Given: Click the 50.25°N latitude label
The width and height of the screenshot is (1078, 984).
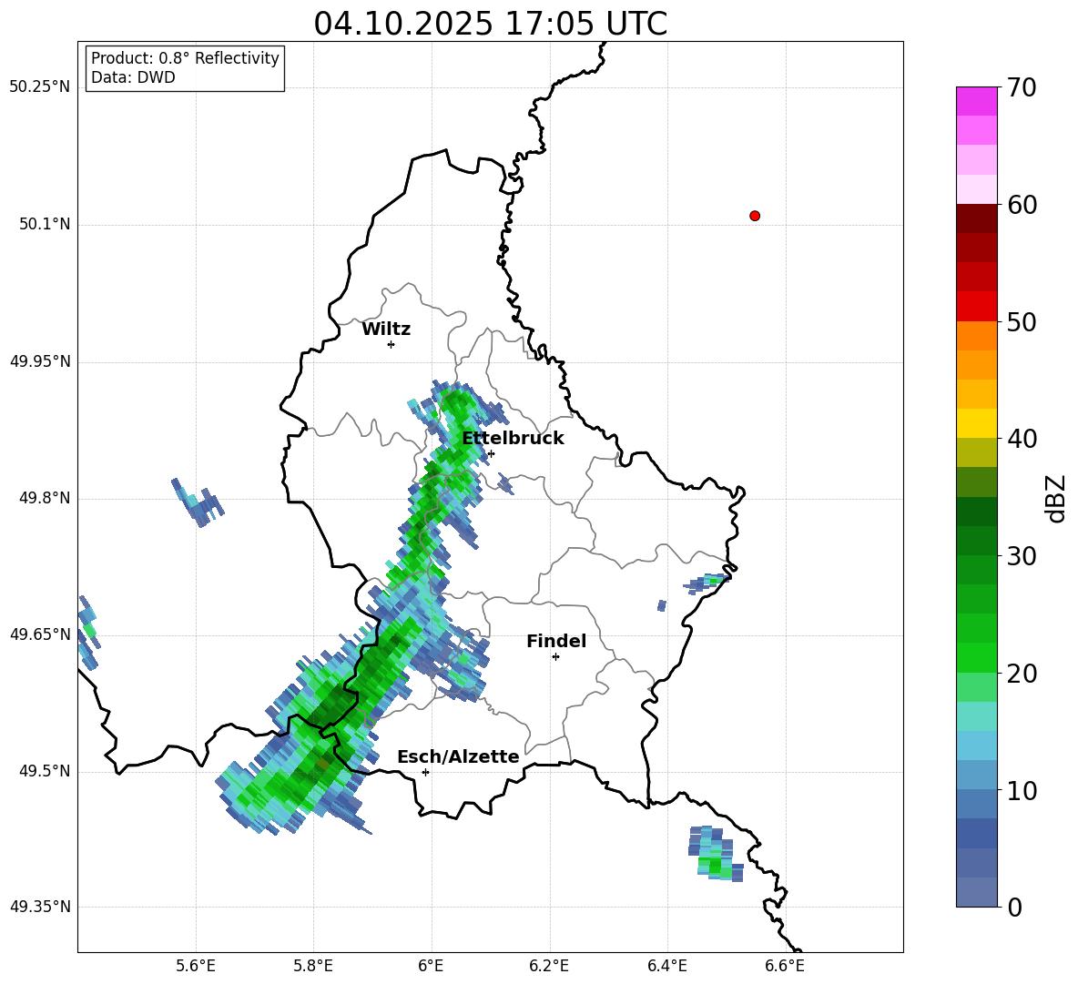Looking at the screenshot, I should [40, 87].
